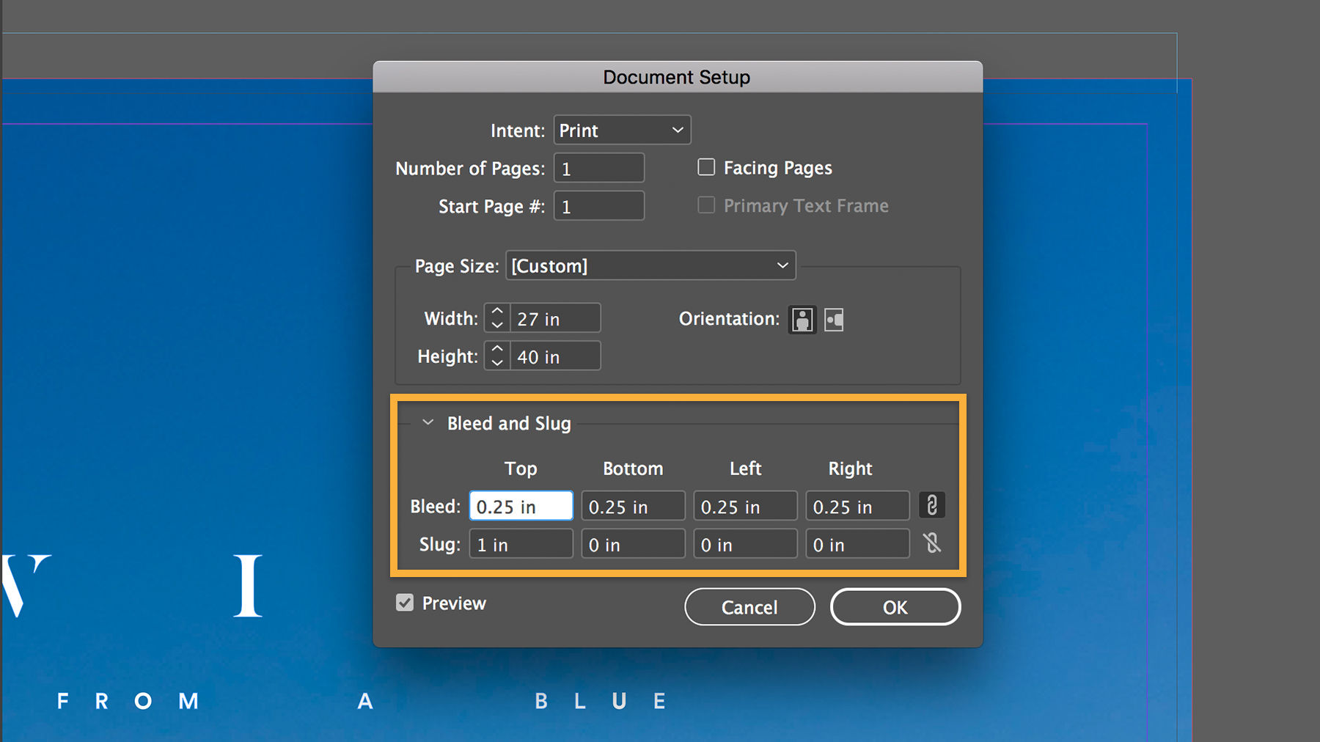Select the top Bleed value field
This screenshot has height=742, width=1320.
coord(521,505)
